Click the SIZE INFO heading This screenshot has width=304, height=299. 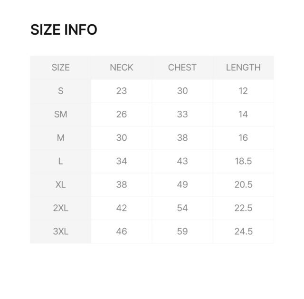[64, 30]
